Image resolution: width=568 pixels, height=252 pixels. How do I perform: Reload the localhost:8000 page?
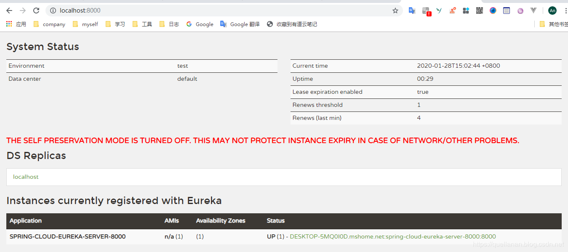click(36, 11)
